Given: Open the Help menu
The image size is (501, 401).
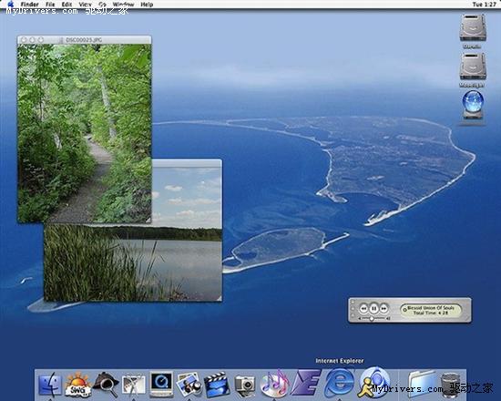Looking at the screenshot, I should pos(147,5).
